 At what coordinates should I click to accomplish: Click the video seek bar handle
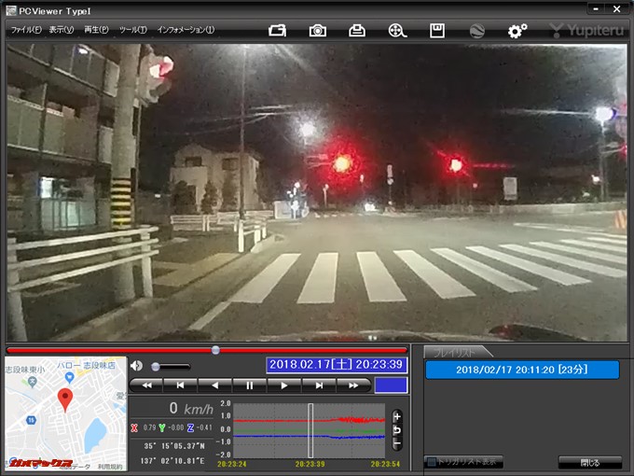(215, 350)
